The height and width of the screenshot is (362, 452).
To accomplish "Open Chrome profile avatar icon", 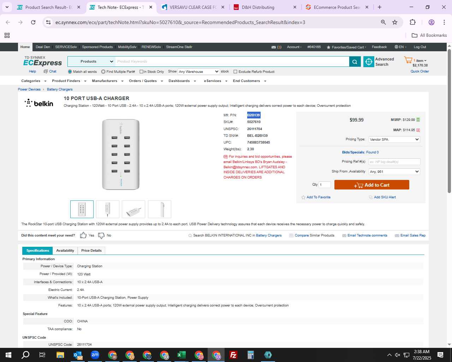I will pyautogui.click(x=431, y=22).
